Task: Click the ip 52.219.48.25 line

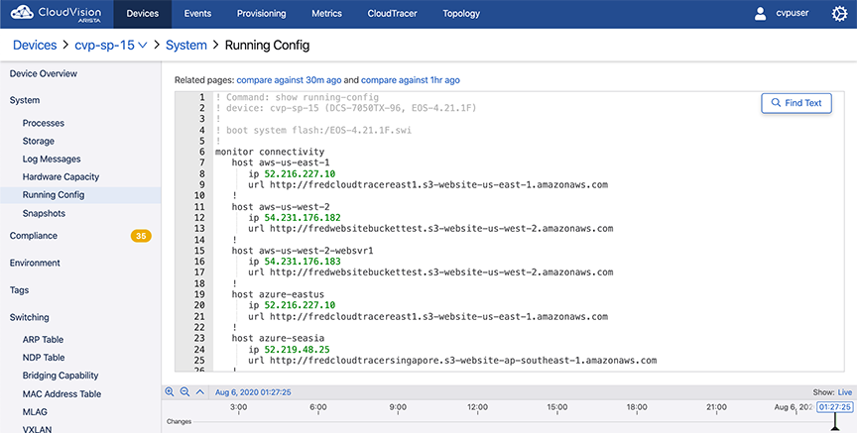Action: pos(289,350)
